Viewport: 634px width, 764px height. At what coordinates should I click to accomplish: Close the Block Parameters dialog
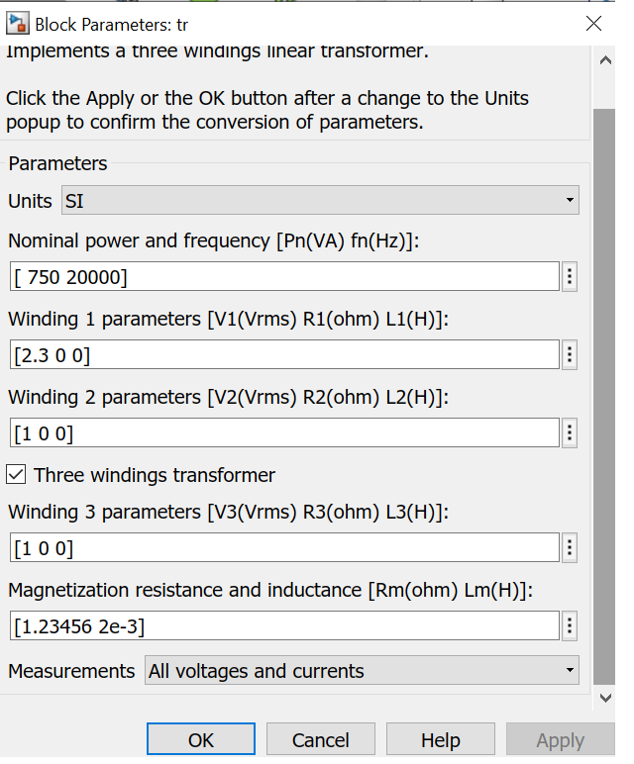coord(593,23)
